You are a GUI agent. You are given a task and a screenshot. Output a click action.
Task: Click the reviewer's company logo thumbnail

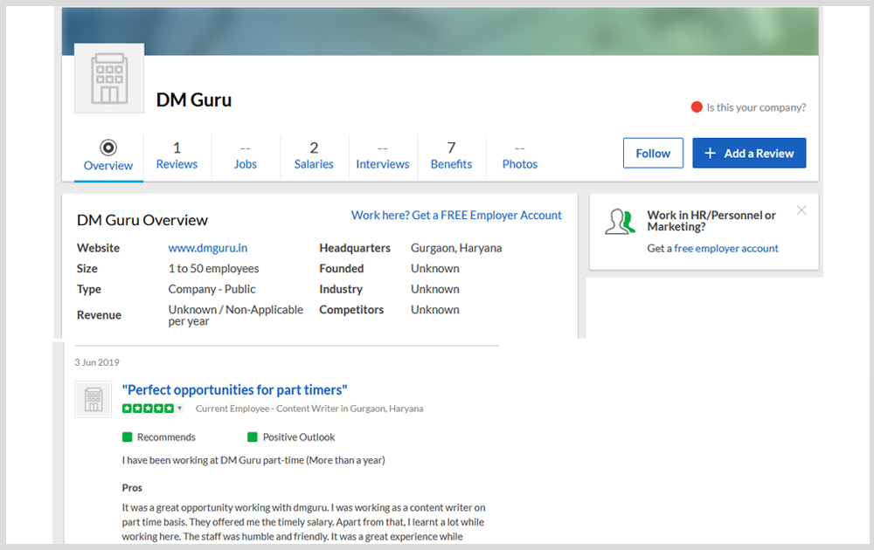[x=94, y=399]
